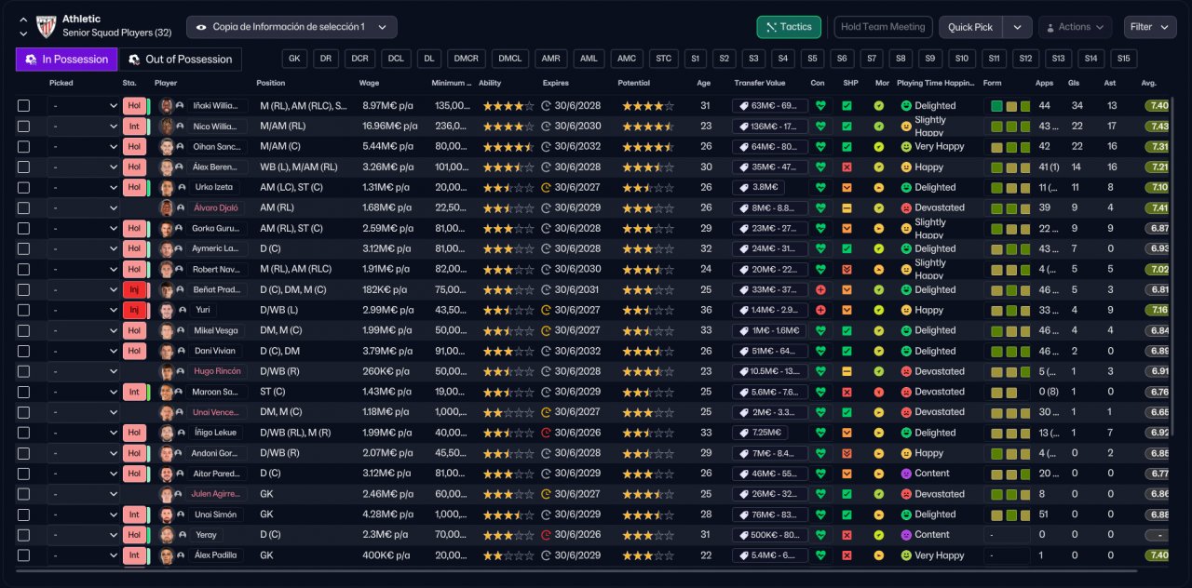Image resolution: width=1192 pixels, height=588 pixels.
Task: Open the Filter dropdown
Action: point(1150,27)
